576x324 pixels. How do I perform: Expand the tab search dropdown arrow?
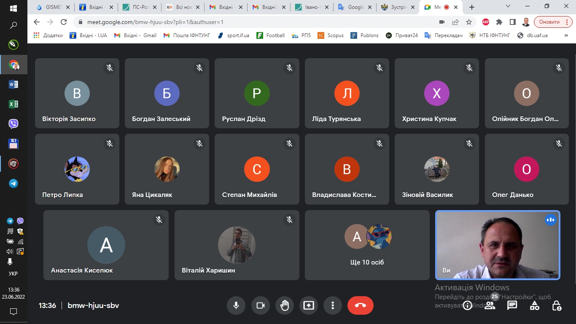pyautogui.click(x=508, y=7)
